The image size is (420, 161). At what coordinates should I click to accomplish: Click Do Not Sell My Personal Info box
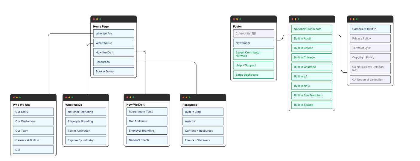click(370, 69)
